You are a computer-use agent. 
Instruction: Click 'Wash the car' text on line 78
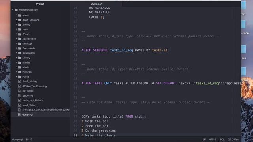point(97,121)
